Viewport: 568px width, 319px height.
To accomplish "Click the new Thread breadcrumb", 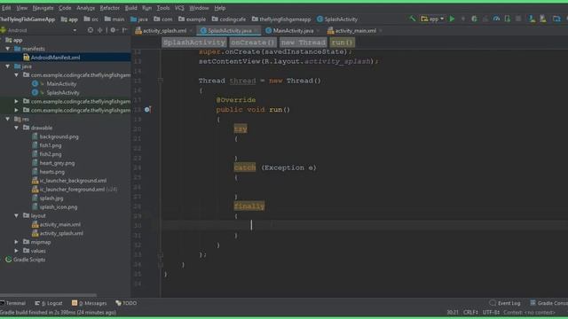I will click(304, 43).
